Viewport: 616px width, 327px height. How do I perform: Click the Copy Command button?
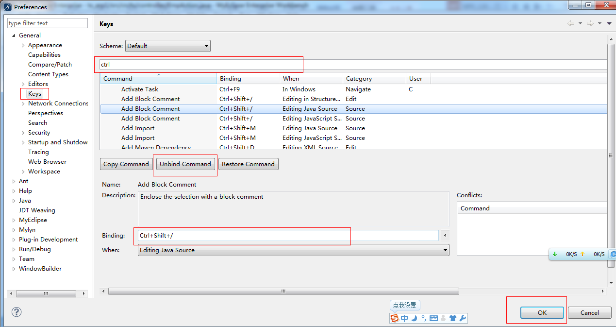click(x=126, y=164)
